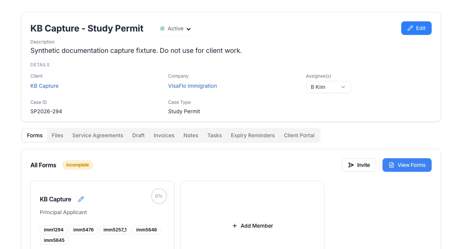Screen dimensions: 462x249
Task: Open the Service Agreements tab
Action: [x=98, y=135]
